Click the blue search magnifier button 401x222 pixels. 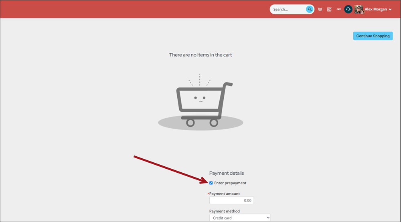[310, 9]
